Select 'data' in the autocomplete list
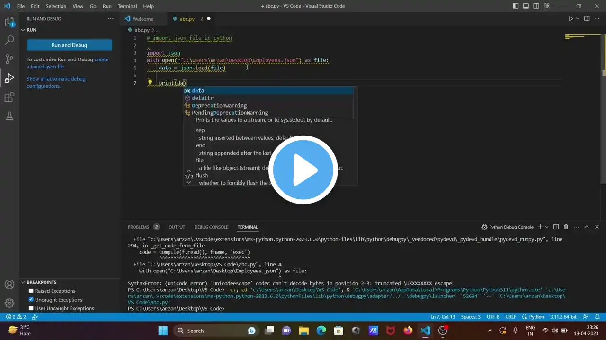Viewport: 606px width, 340px height. click(198, 91)
